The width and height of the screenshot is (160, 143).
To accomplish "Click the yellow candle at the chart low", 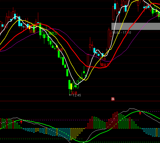I will [x=71, y=86].
